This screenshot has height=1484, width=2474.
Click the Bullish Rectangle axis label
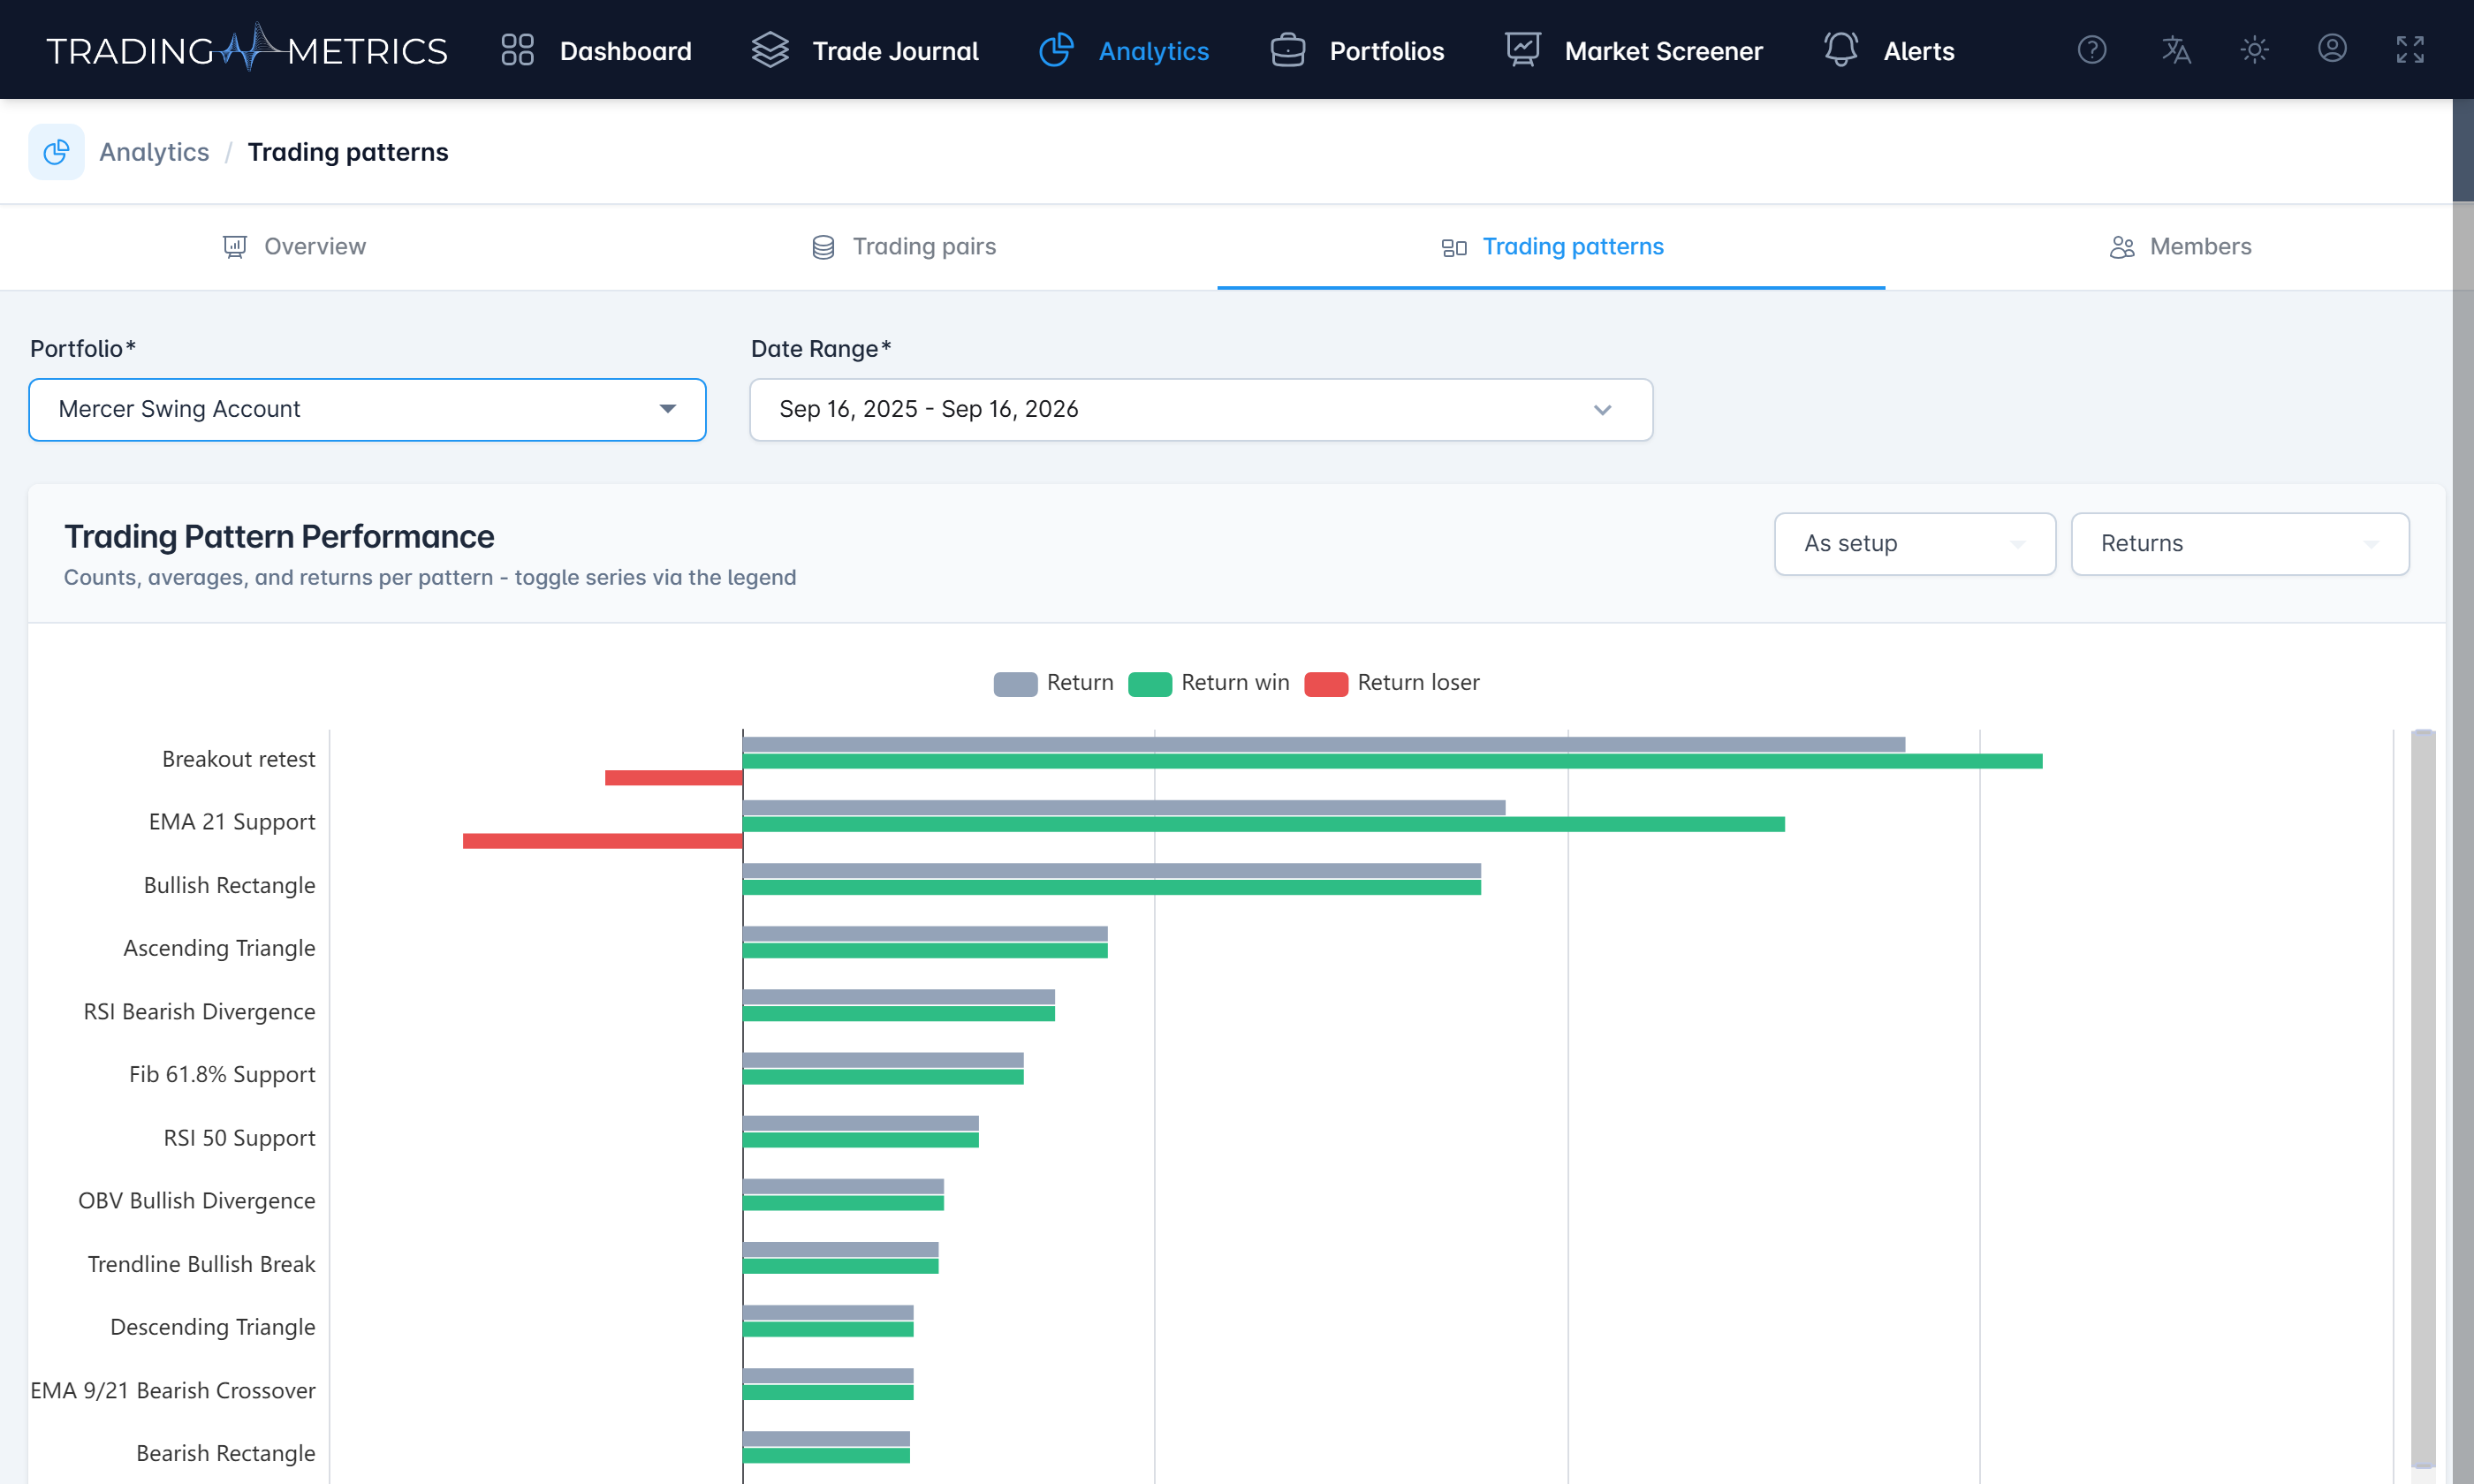click(x=229, y=885)
